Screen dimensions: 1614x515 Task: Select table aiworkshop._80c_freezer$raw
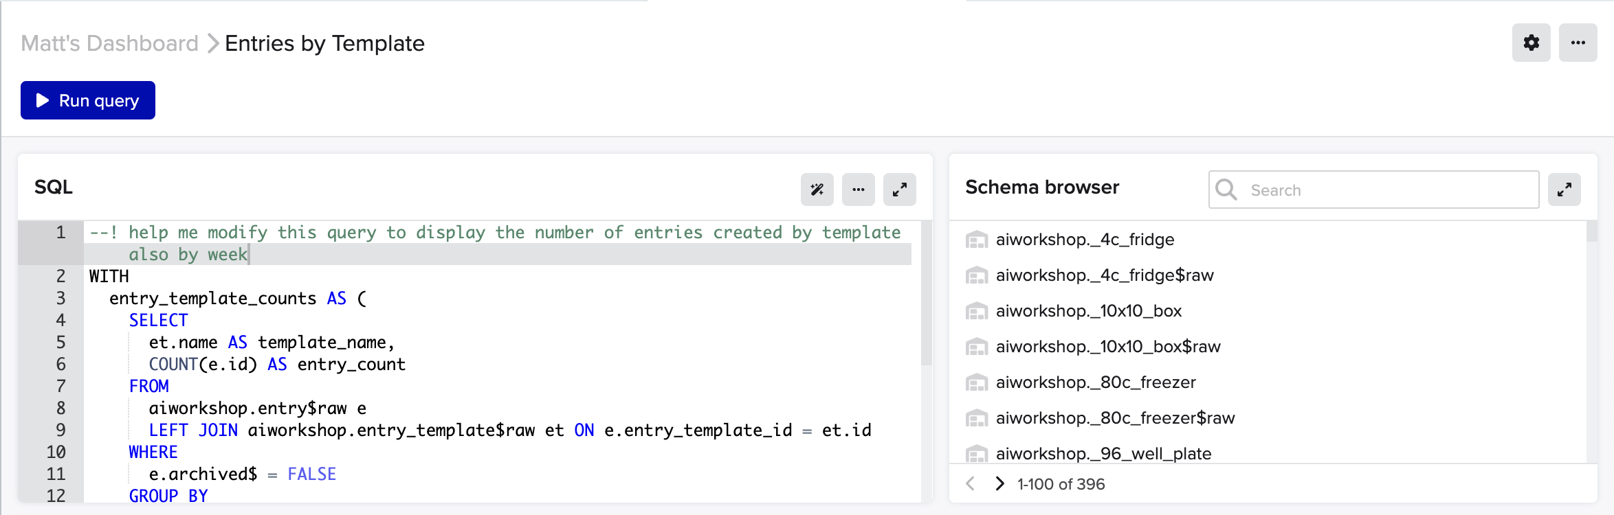pos(1115,418)
